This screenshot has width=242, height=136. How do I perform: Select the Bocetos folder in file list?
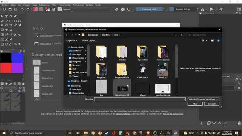122,53
